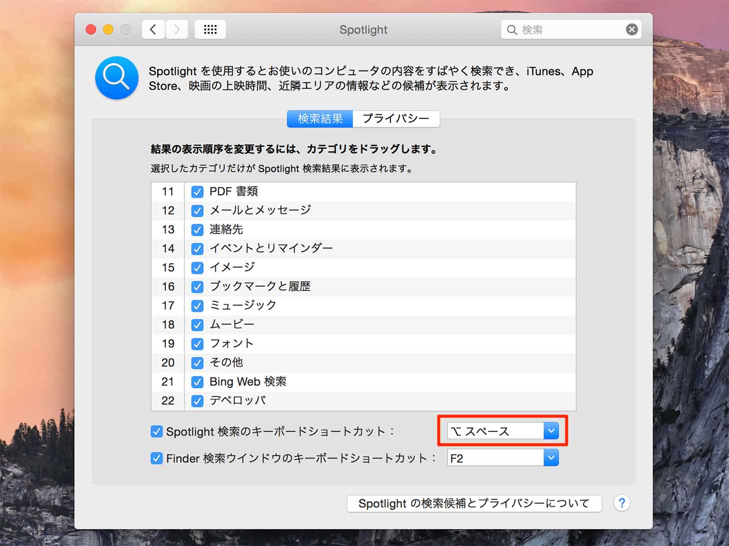Disable Bing Web 検索 results

(x=197, y=382)
